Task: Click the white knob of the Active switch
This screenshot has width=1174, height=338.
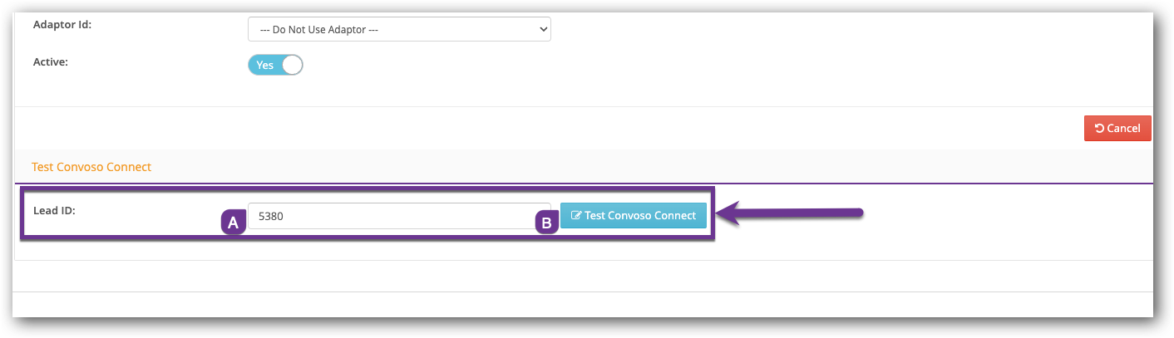Action: pos(292,65)
